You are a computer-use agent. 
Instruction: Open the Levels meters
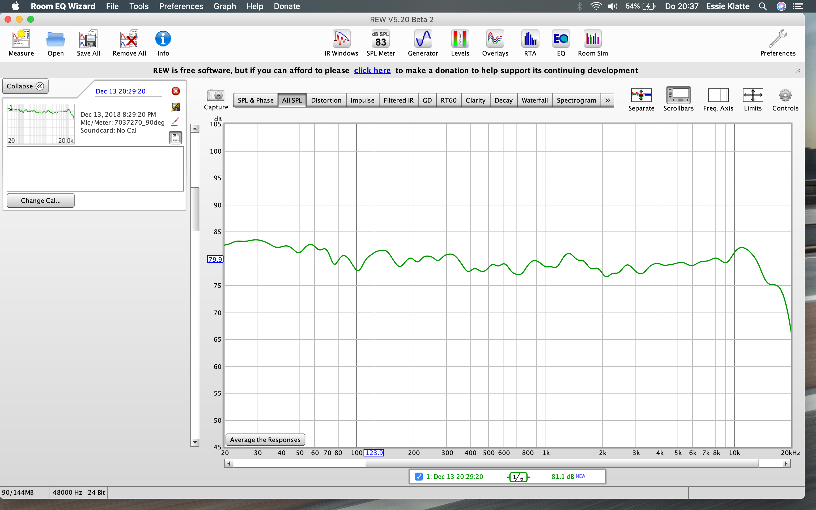tap(460, 43)
